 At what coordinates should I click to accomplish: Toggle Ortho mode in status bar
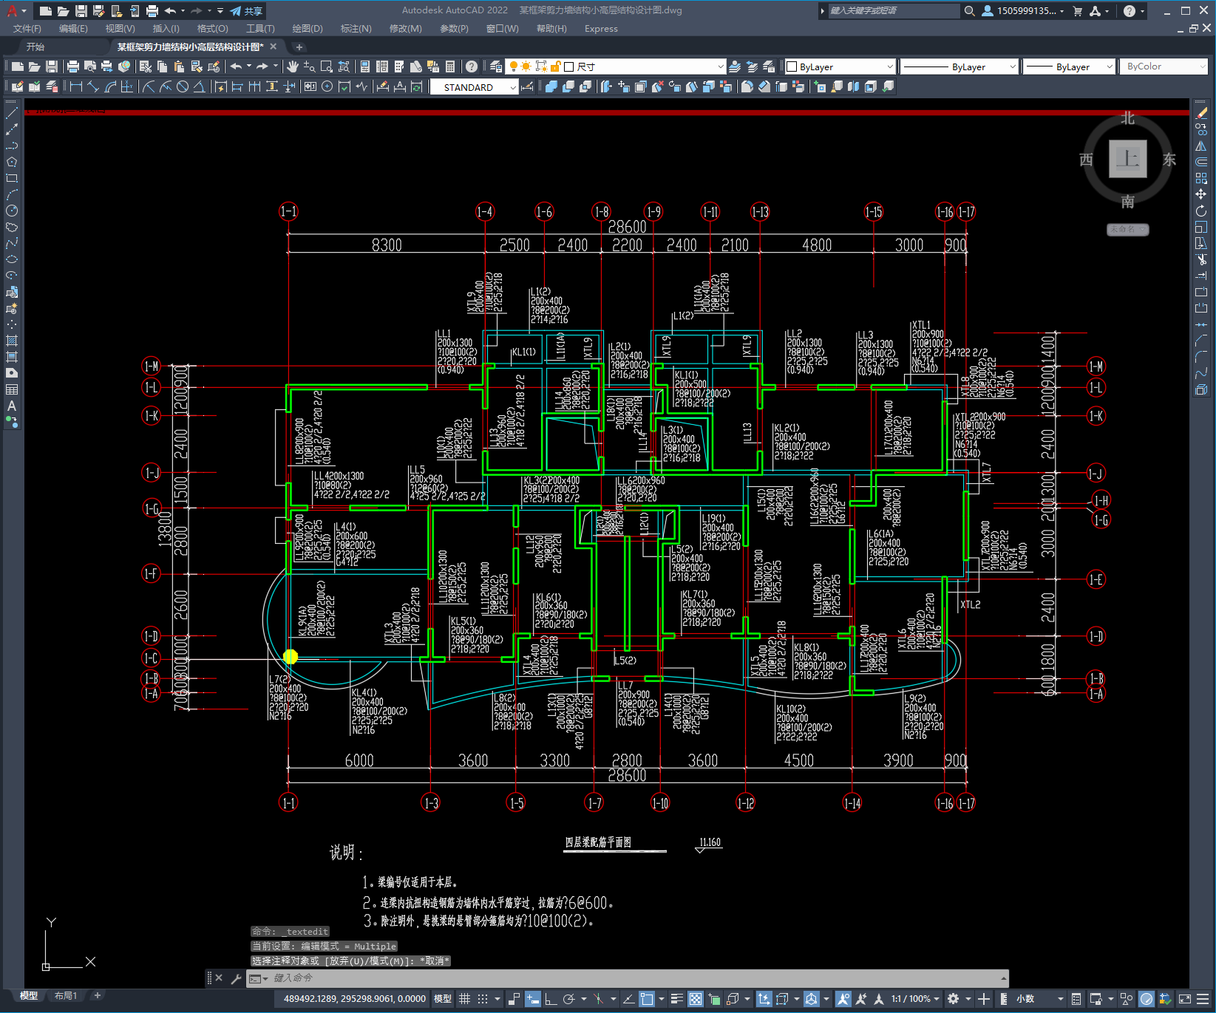[551, 999]
